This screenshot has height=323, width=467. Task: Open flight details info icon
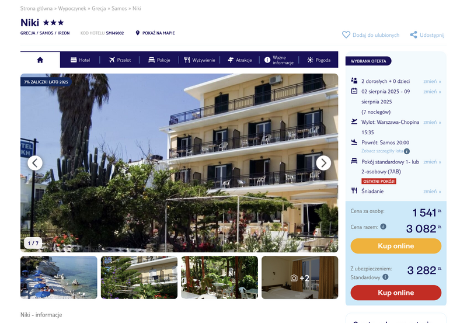pos(407,151)
